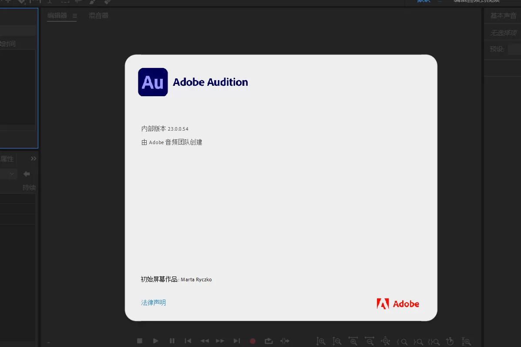Select the 编辑器 Editor tab
This screenshot has width=521, height=347.
pyautogui.click(x=57, y=15)
